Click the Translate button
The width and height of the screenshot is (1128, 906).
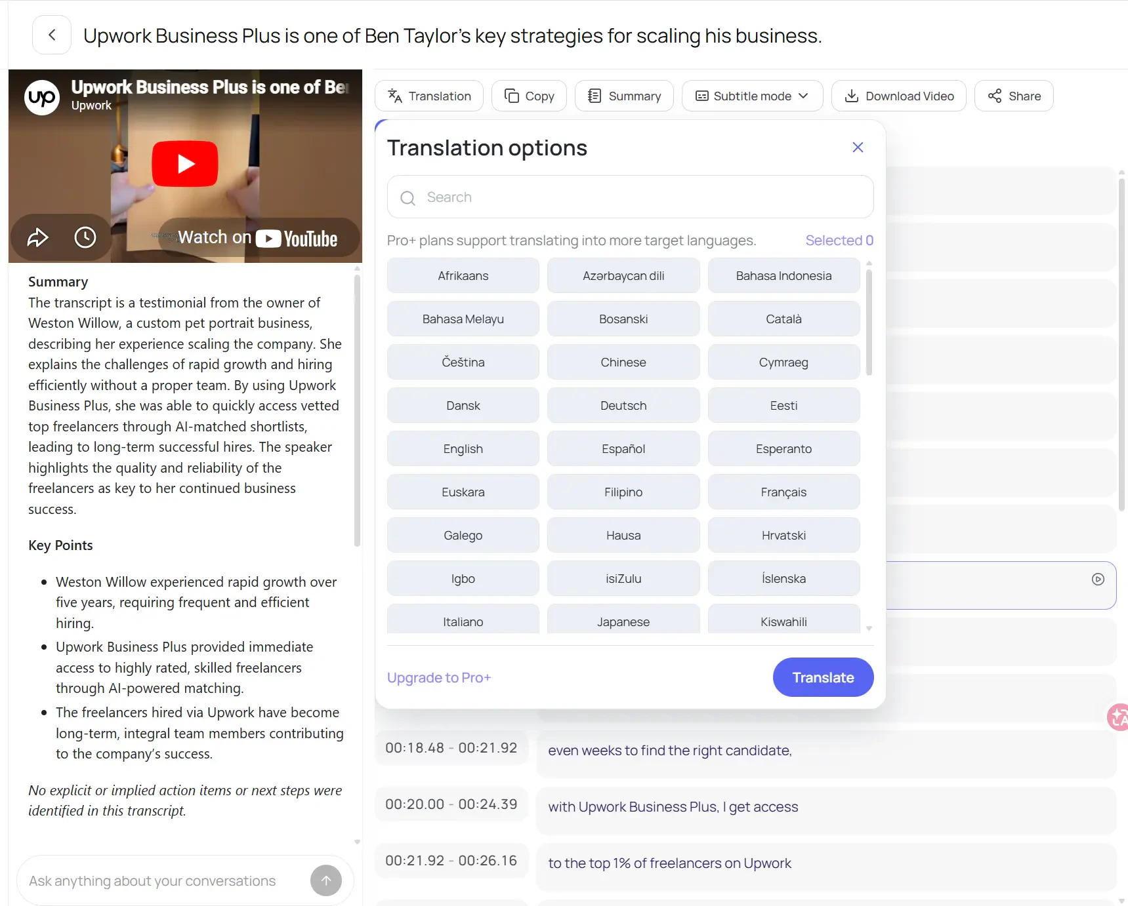(823, 677)
